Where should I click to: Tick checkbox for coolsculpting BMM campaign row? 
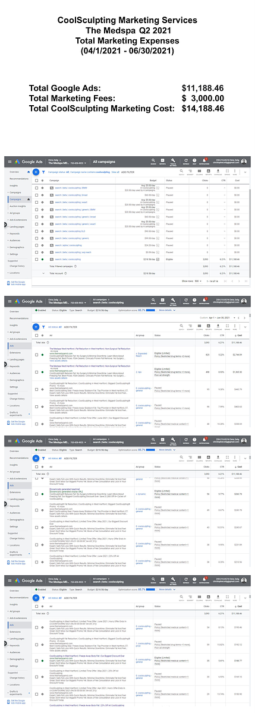(36, 188)
